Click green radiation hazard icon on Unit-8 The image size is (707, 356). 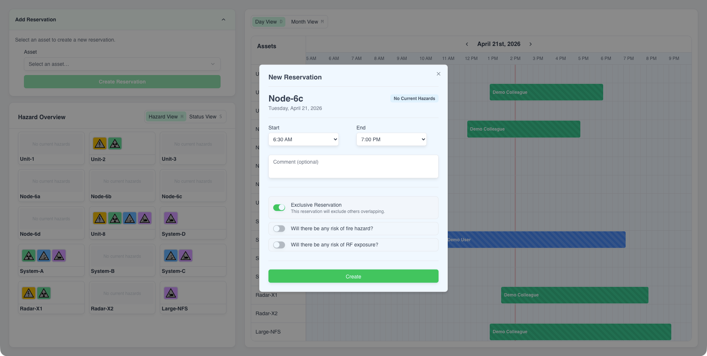click(115, 218)
